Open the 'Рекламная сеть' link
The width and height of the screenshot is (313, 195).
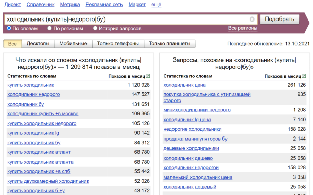point(104,5)
